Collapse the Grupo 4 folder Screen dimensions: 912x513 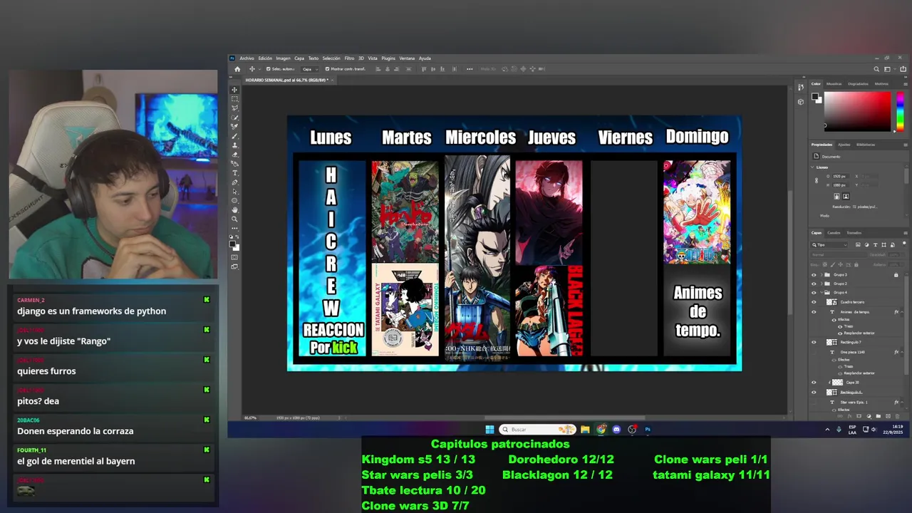pos(822,293)
